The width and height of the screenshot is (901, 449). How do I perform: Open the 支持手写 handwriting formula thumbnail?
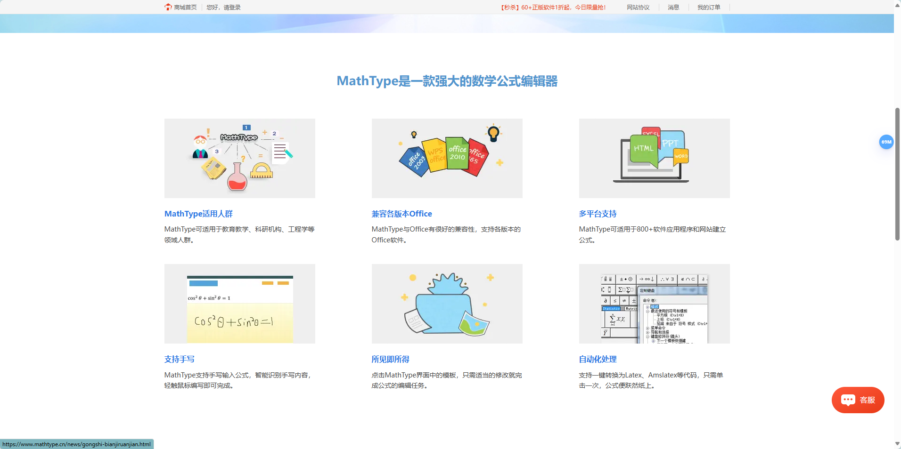(x=240, y=304)
